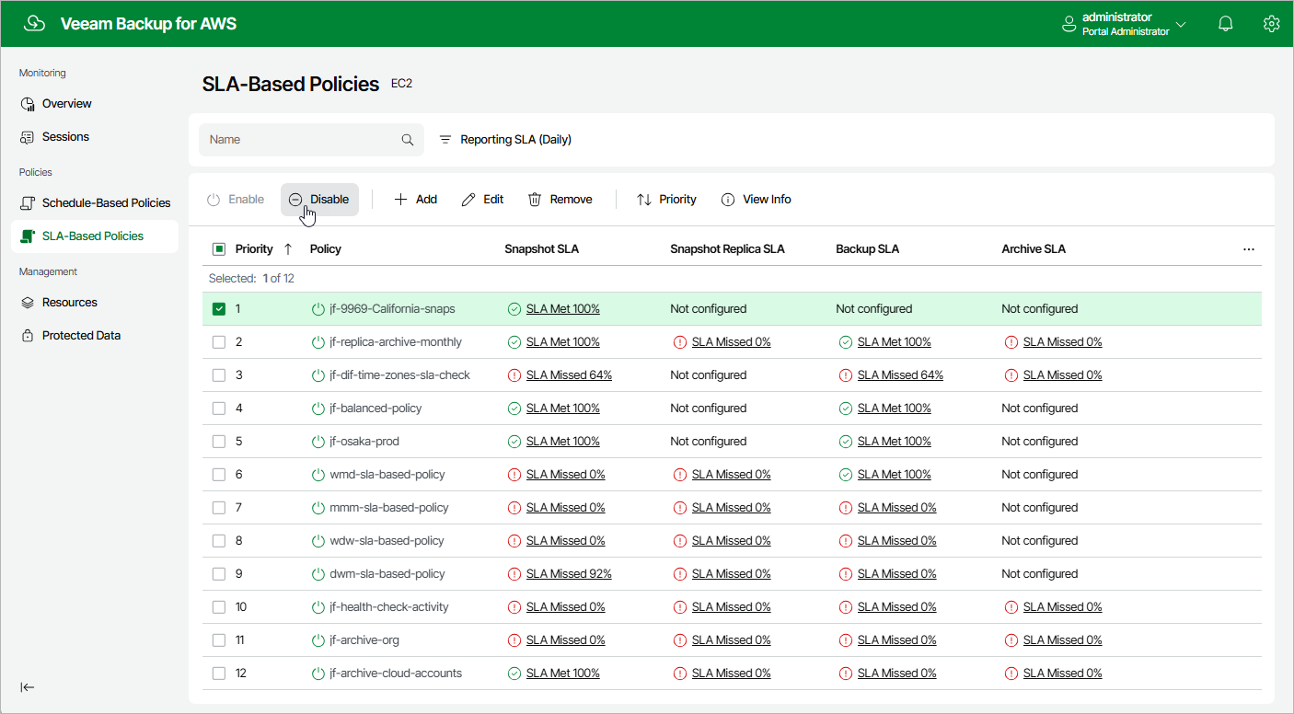Disable the selected policy
The width and height of the screenshot is (1294, 714).
pos(319,200)
